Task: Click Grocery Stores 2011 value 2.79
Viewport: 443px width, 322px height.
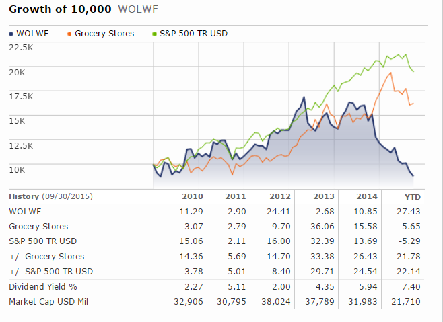Action: click(237, 227)
